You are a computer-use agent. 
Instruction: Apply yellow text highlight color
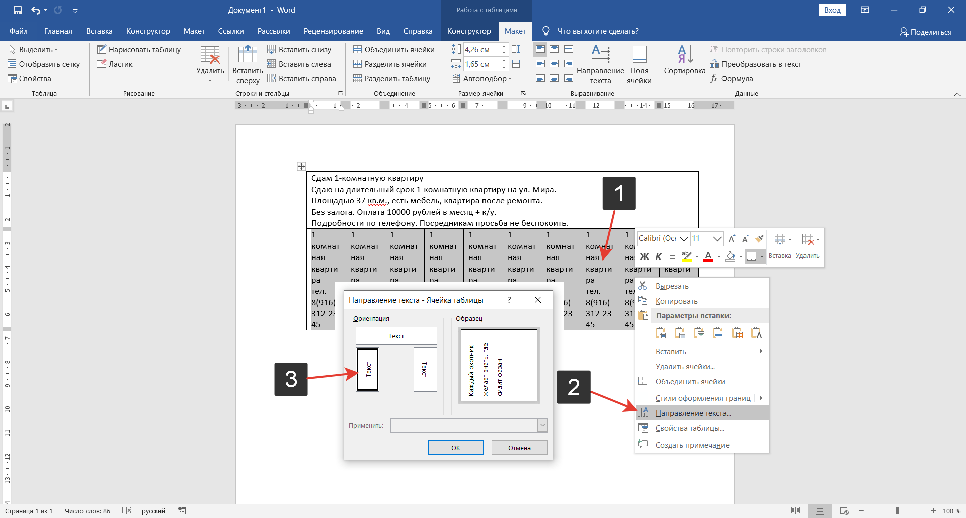pos(686,256)
